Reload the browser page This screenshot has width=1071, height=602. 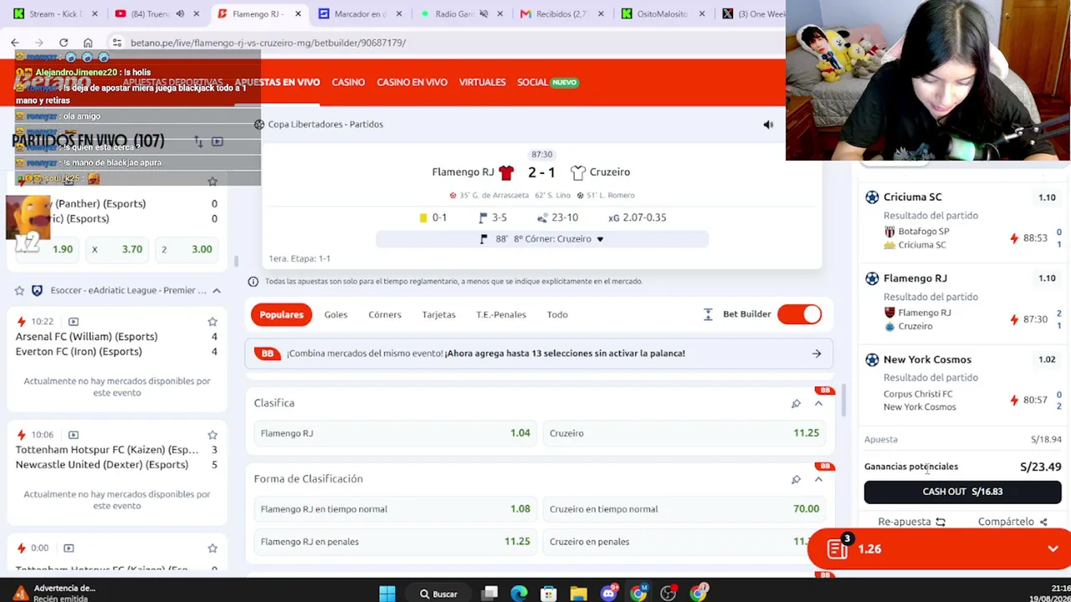(64, 43)
